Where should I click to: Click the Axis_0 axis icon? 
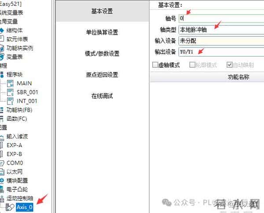point(10,207)
